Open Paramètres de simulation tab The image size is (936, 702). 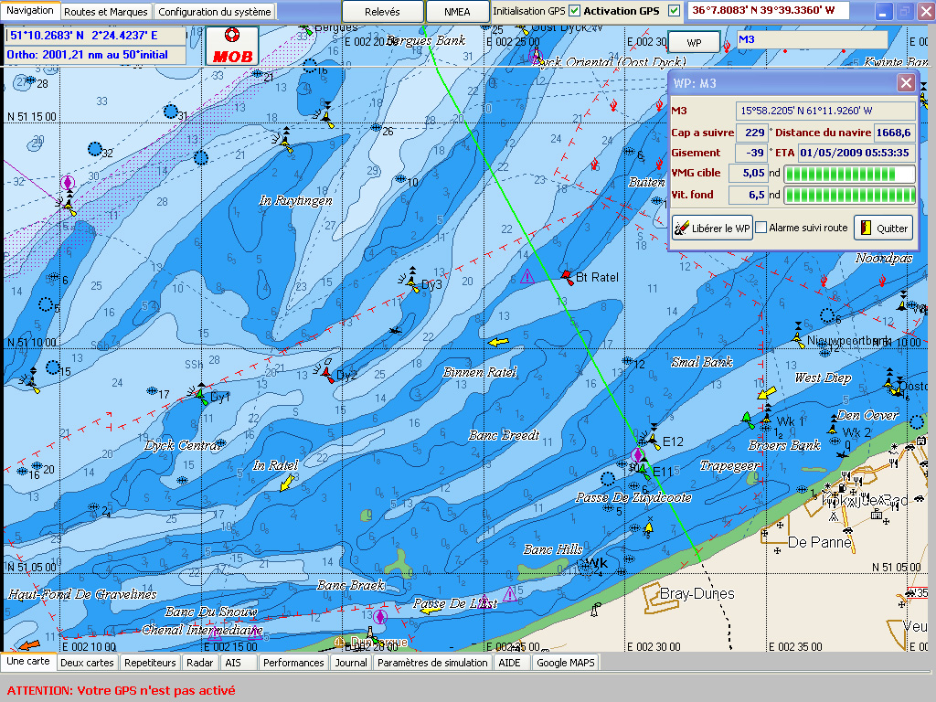point(432,663)
